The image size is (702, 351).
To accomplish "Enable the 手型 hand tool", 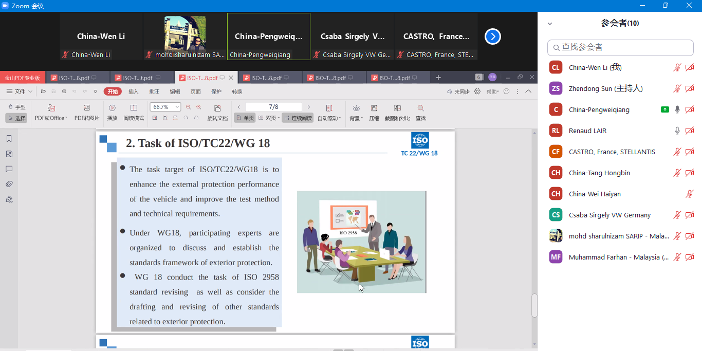I will coord(16,107).
